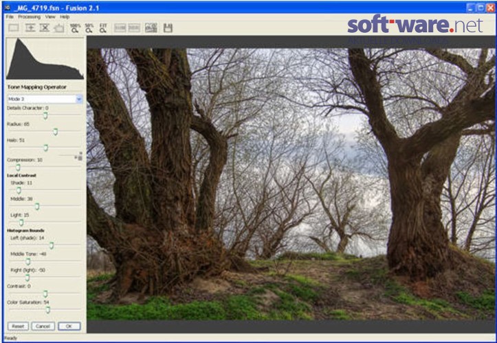Viewport: 497px width, 343px height.
Task: Click the Cancel button
Action: 43,326
